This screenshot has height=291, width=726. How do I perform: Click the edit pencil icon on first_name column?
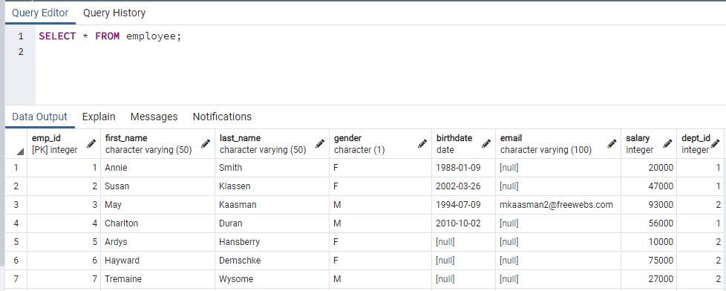coord(206,144)
